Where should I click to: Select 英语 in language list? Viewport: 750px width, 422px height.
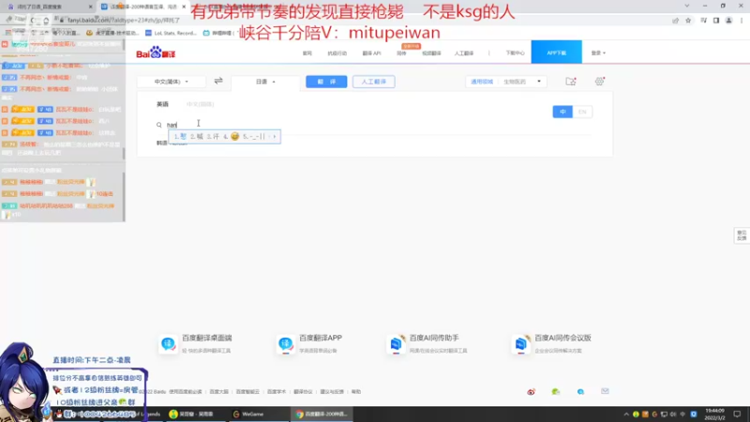pyautogui.click(x=162, y=104)
